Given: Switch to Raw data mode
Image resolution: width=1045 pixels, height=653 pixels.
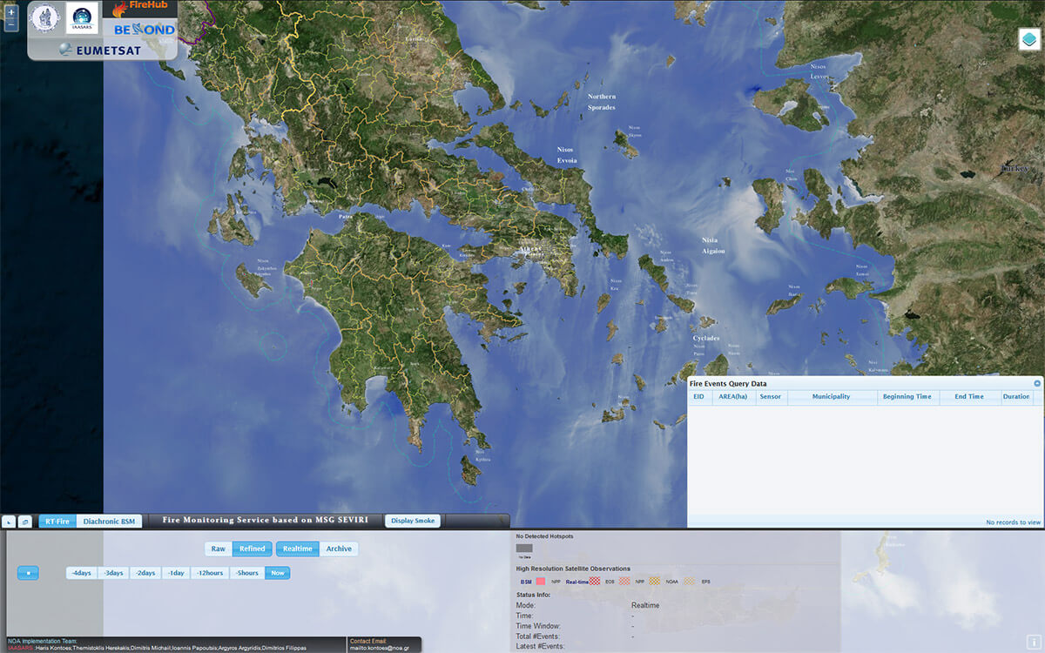Looking at the screenshot, I should [x=219, y=549].
